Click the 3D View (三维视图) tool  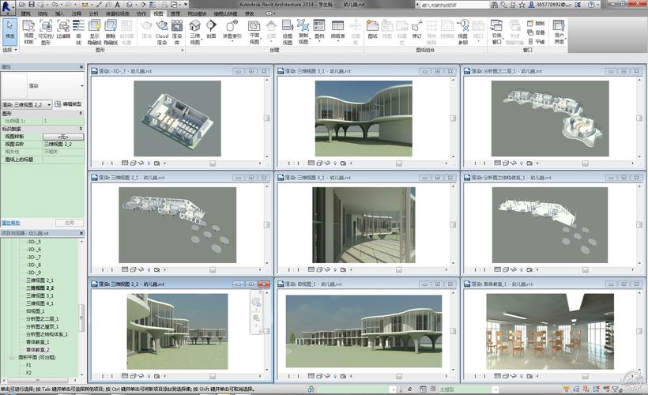click(x=195, y=32)
